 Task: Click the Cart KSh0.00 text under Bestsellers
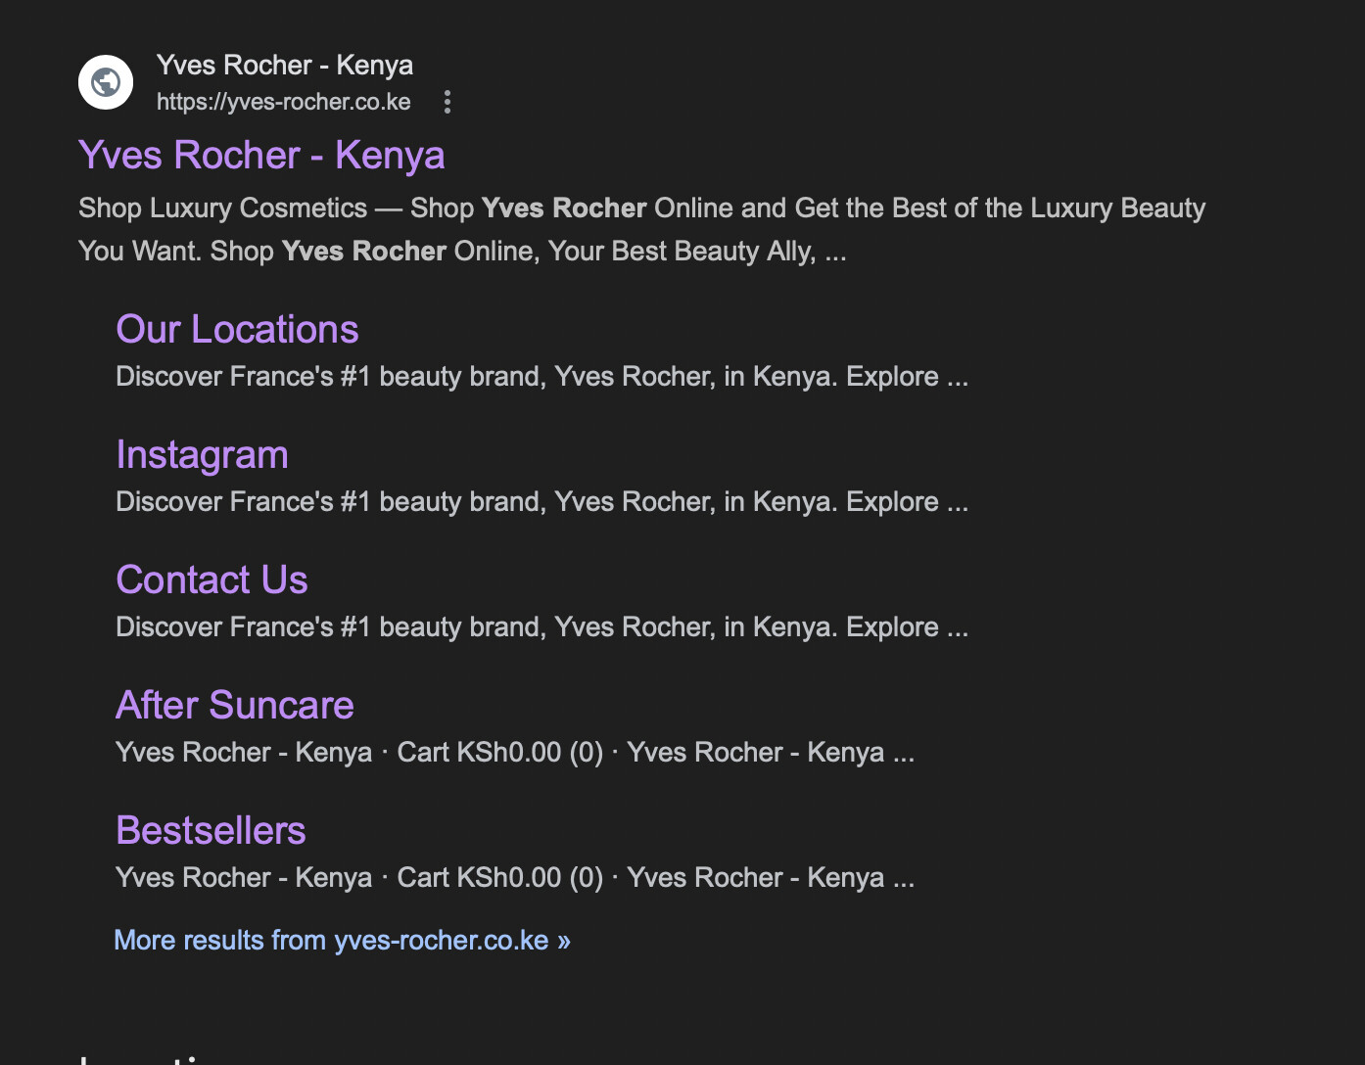(499, 878)
